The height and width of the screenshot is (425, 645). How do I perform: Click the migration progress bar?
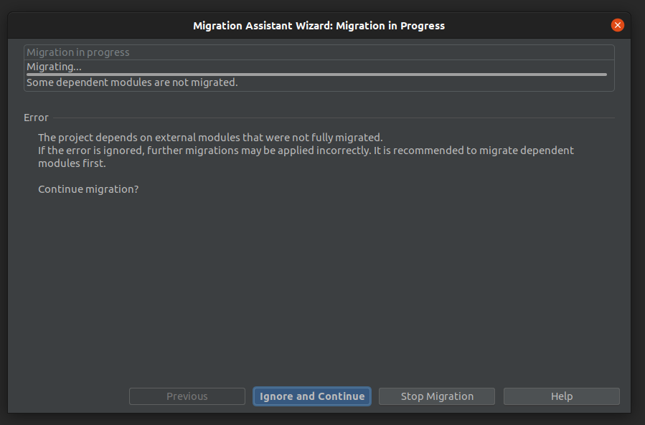click(x=316, y=74)
